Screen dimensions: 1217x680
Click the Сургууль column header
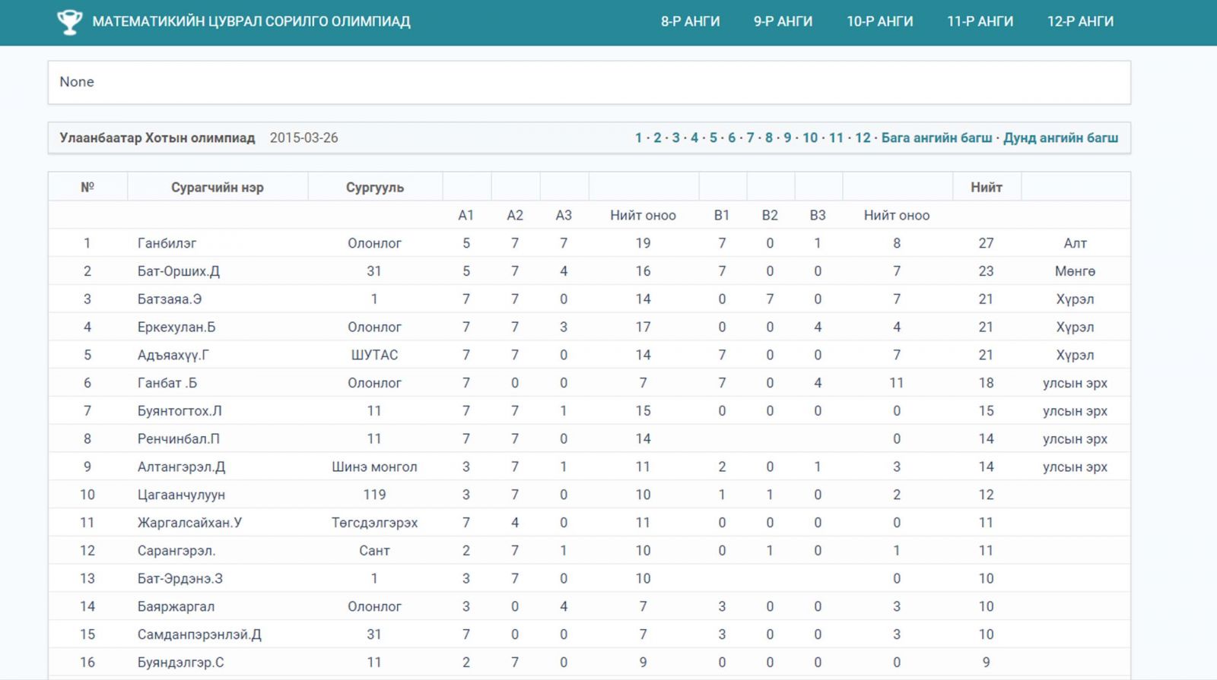[x=374, y=188]
